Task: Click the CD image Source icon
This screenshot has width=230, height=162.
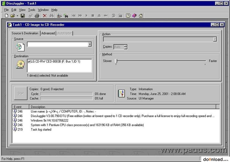Action: pyautogui.click(x=20, y=47)
